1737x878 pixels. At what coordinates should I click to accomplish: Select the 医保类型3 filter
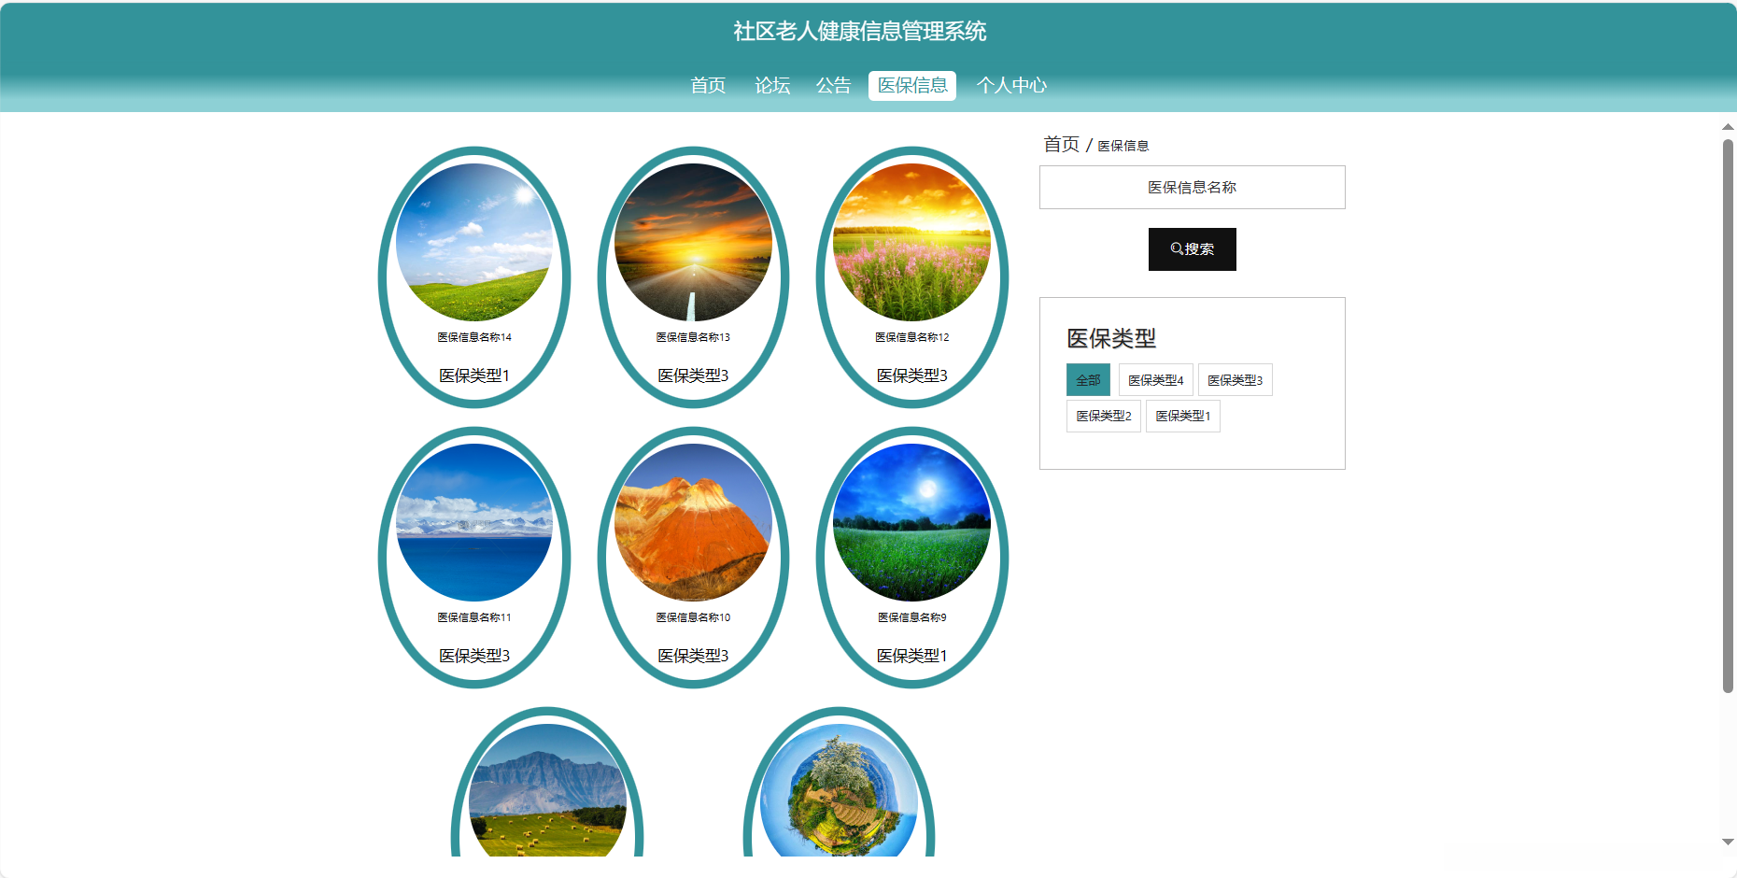[1235, 379]
